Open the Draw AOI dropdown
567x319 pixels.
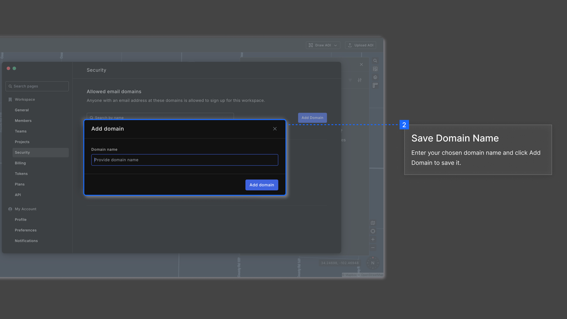pos(323,45)
